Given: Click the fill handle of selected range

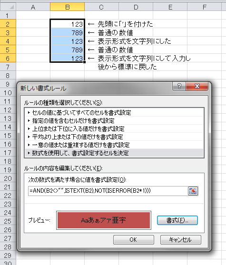Looking at the screenshot, I should 84,62.
